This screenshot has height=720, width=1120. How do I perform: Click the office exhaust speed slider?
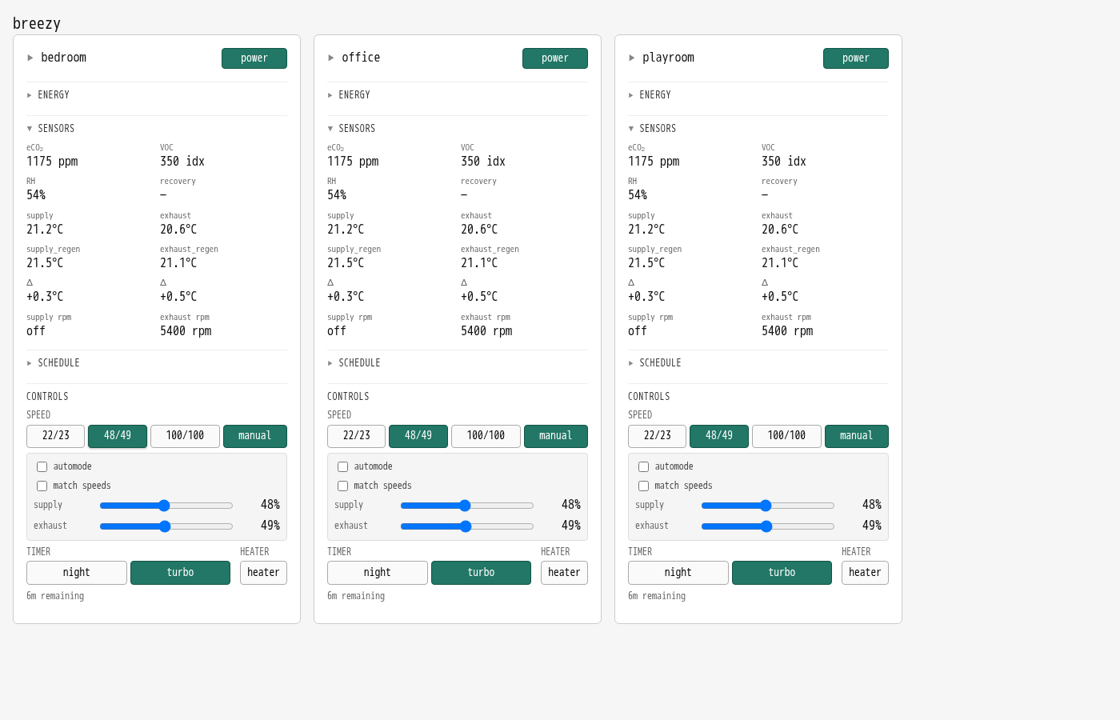point(467,526)
